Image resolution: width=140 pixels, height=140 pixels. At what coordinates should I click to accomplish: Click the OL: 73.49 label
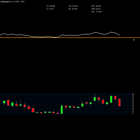[96, 12]
